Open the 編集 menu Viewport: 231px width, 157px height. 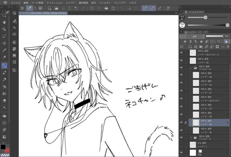tap(26, 3)
